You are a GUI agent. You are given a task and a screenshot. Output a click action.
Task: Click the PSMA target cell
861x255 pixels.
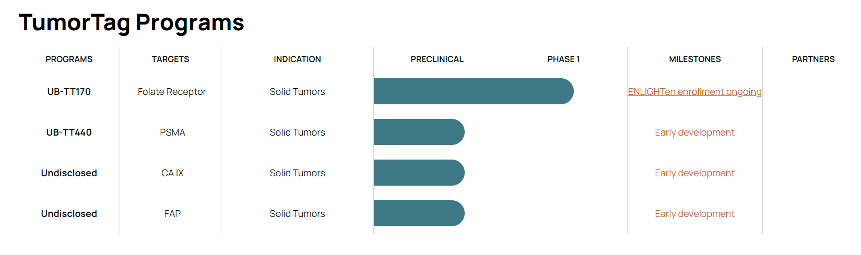(x=172, y=132)
